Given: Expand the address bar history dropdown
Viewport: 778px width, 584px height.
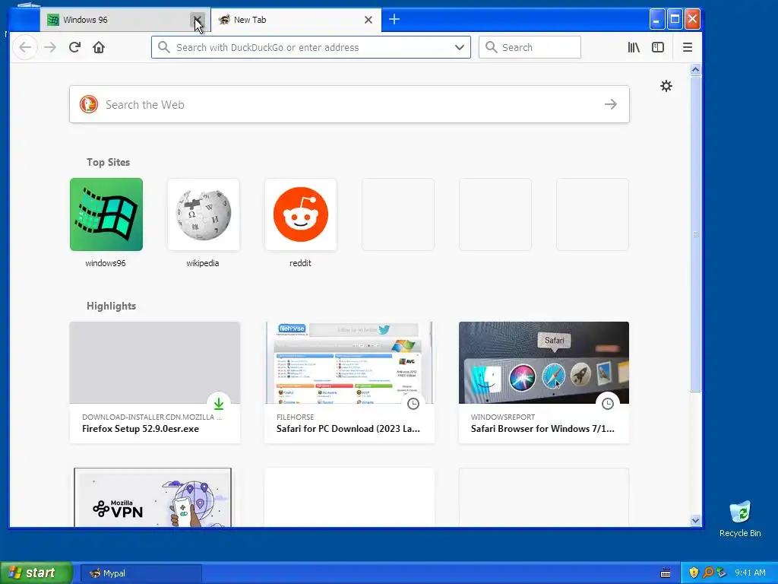Looking at the screenshot, I should point(460,47).
